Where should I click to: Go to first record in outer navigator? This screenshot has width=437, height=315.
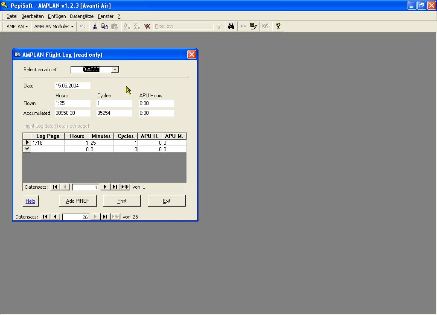point(45,217)
